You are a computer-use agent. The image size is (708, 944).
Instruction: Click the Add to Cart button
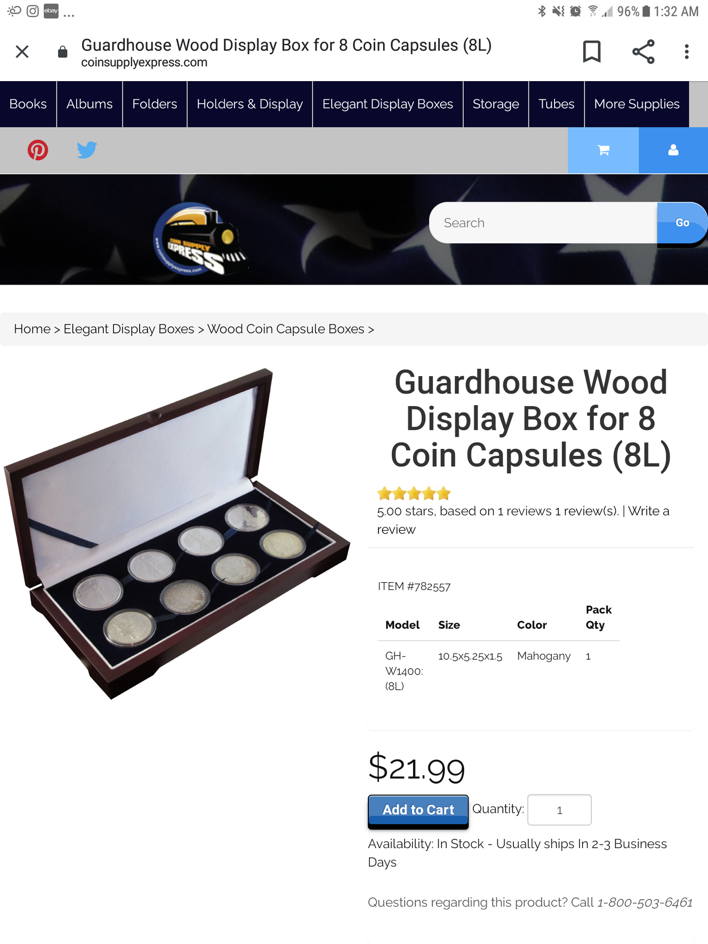coord(418,810)
